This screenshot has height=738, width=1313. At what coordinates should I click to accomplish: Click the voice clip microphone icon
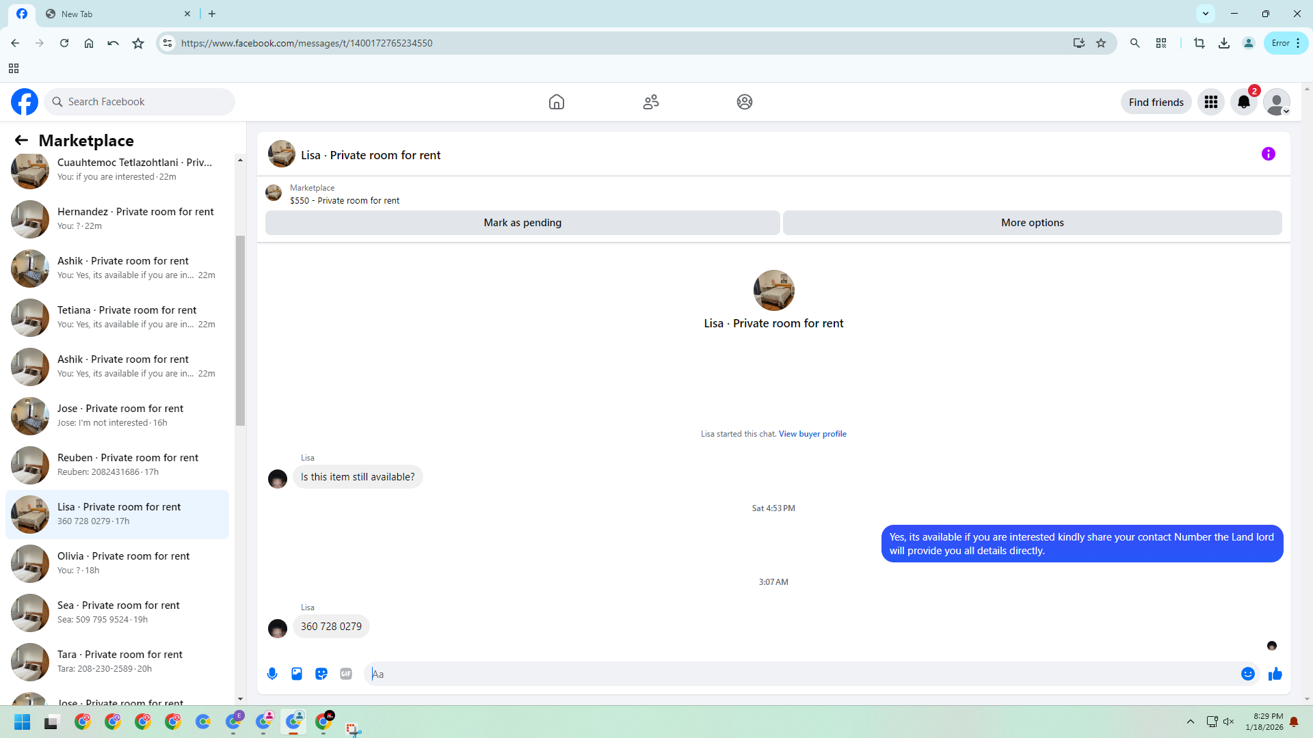coord(272,674)
